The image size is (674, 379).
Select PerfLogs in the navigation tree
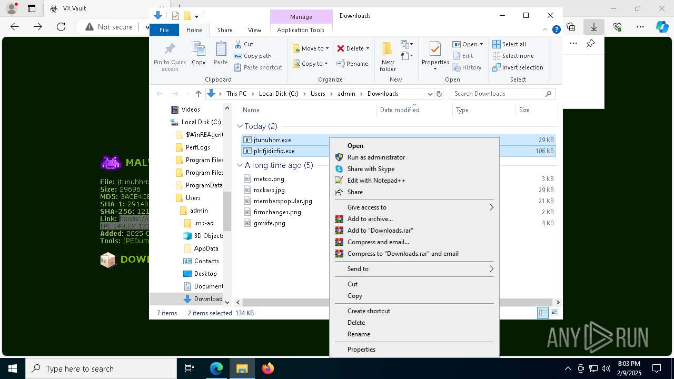197,147
